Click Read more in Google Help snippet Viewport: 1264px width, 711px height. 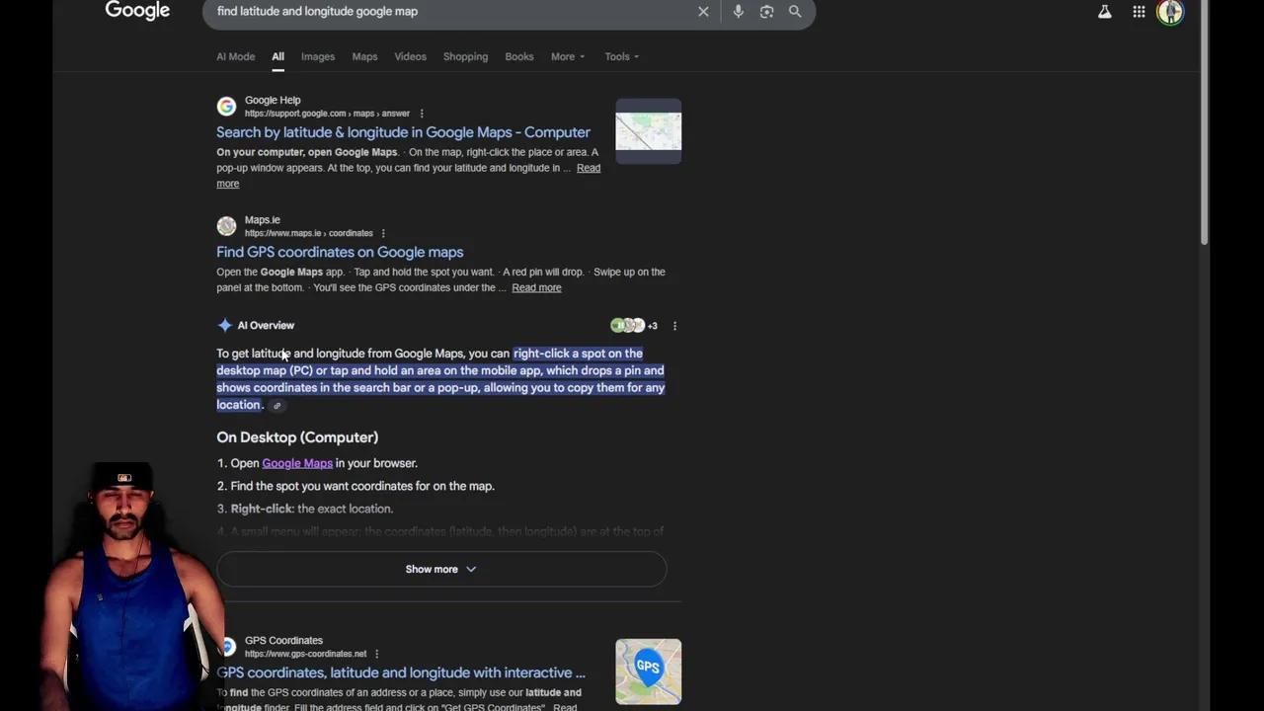coord(589,168)
